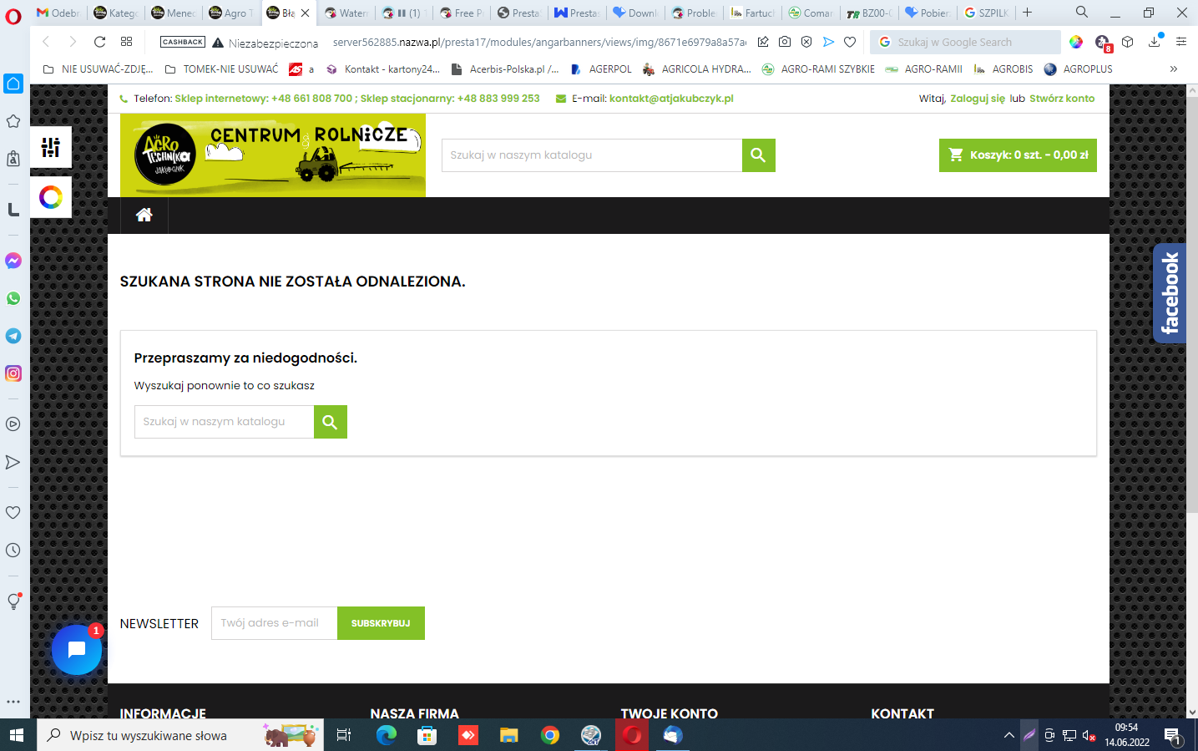Open the Speed Dial start page grid
The height and width of the screenshot is (751, 1198).
[127, 42]
